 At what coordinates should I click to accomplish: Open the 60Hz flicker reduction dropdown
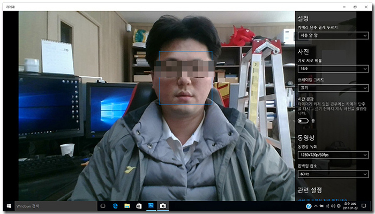(333, 174)
